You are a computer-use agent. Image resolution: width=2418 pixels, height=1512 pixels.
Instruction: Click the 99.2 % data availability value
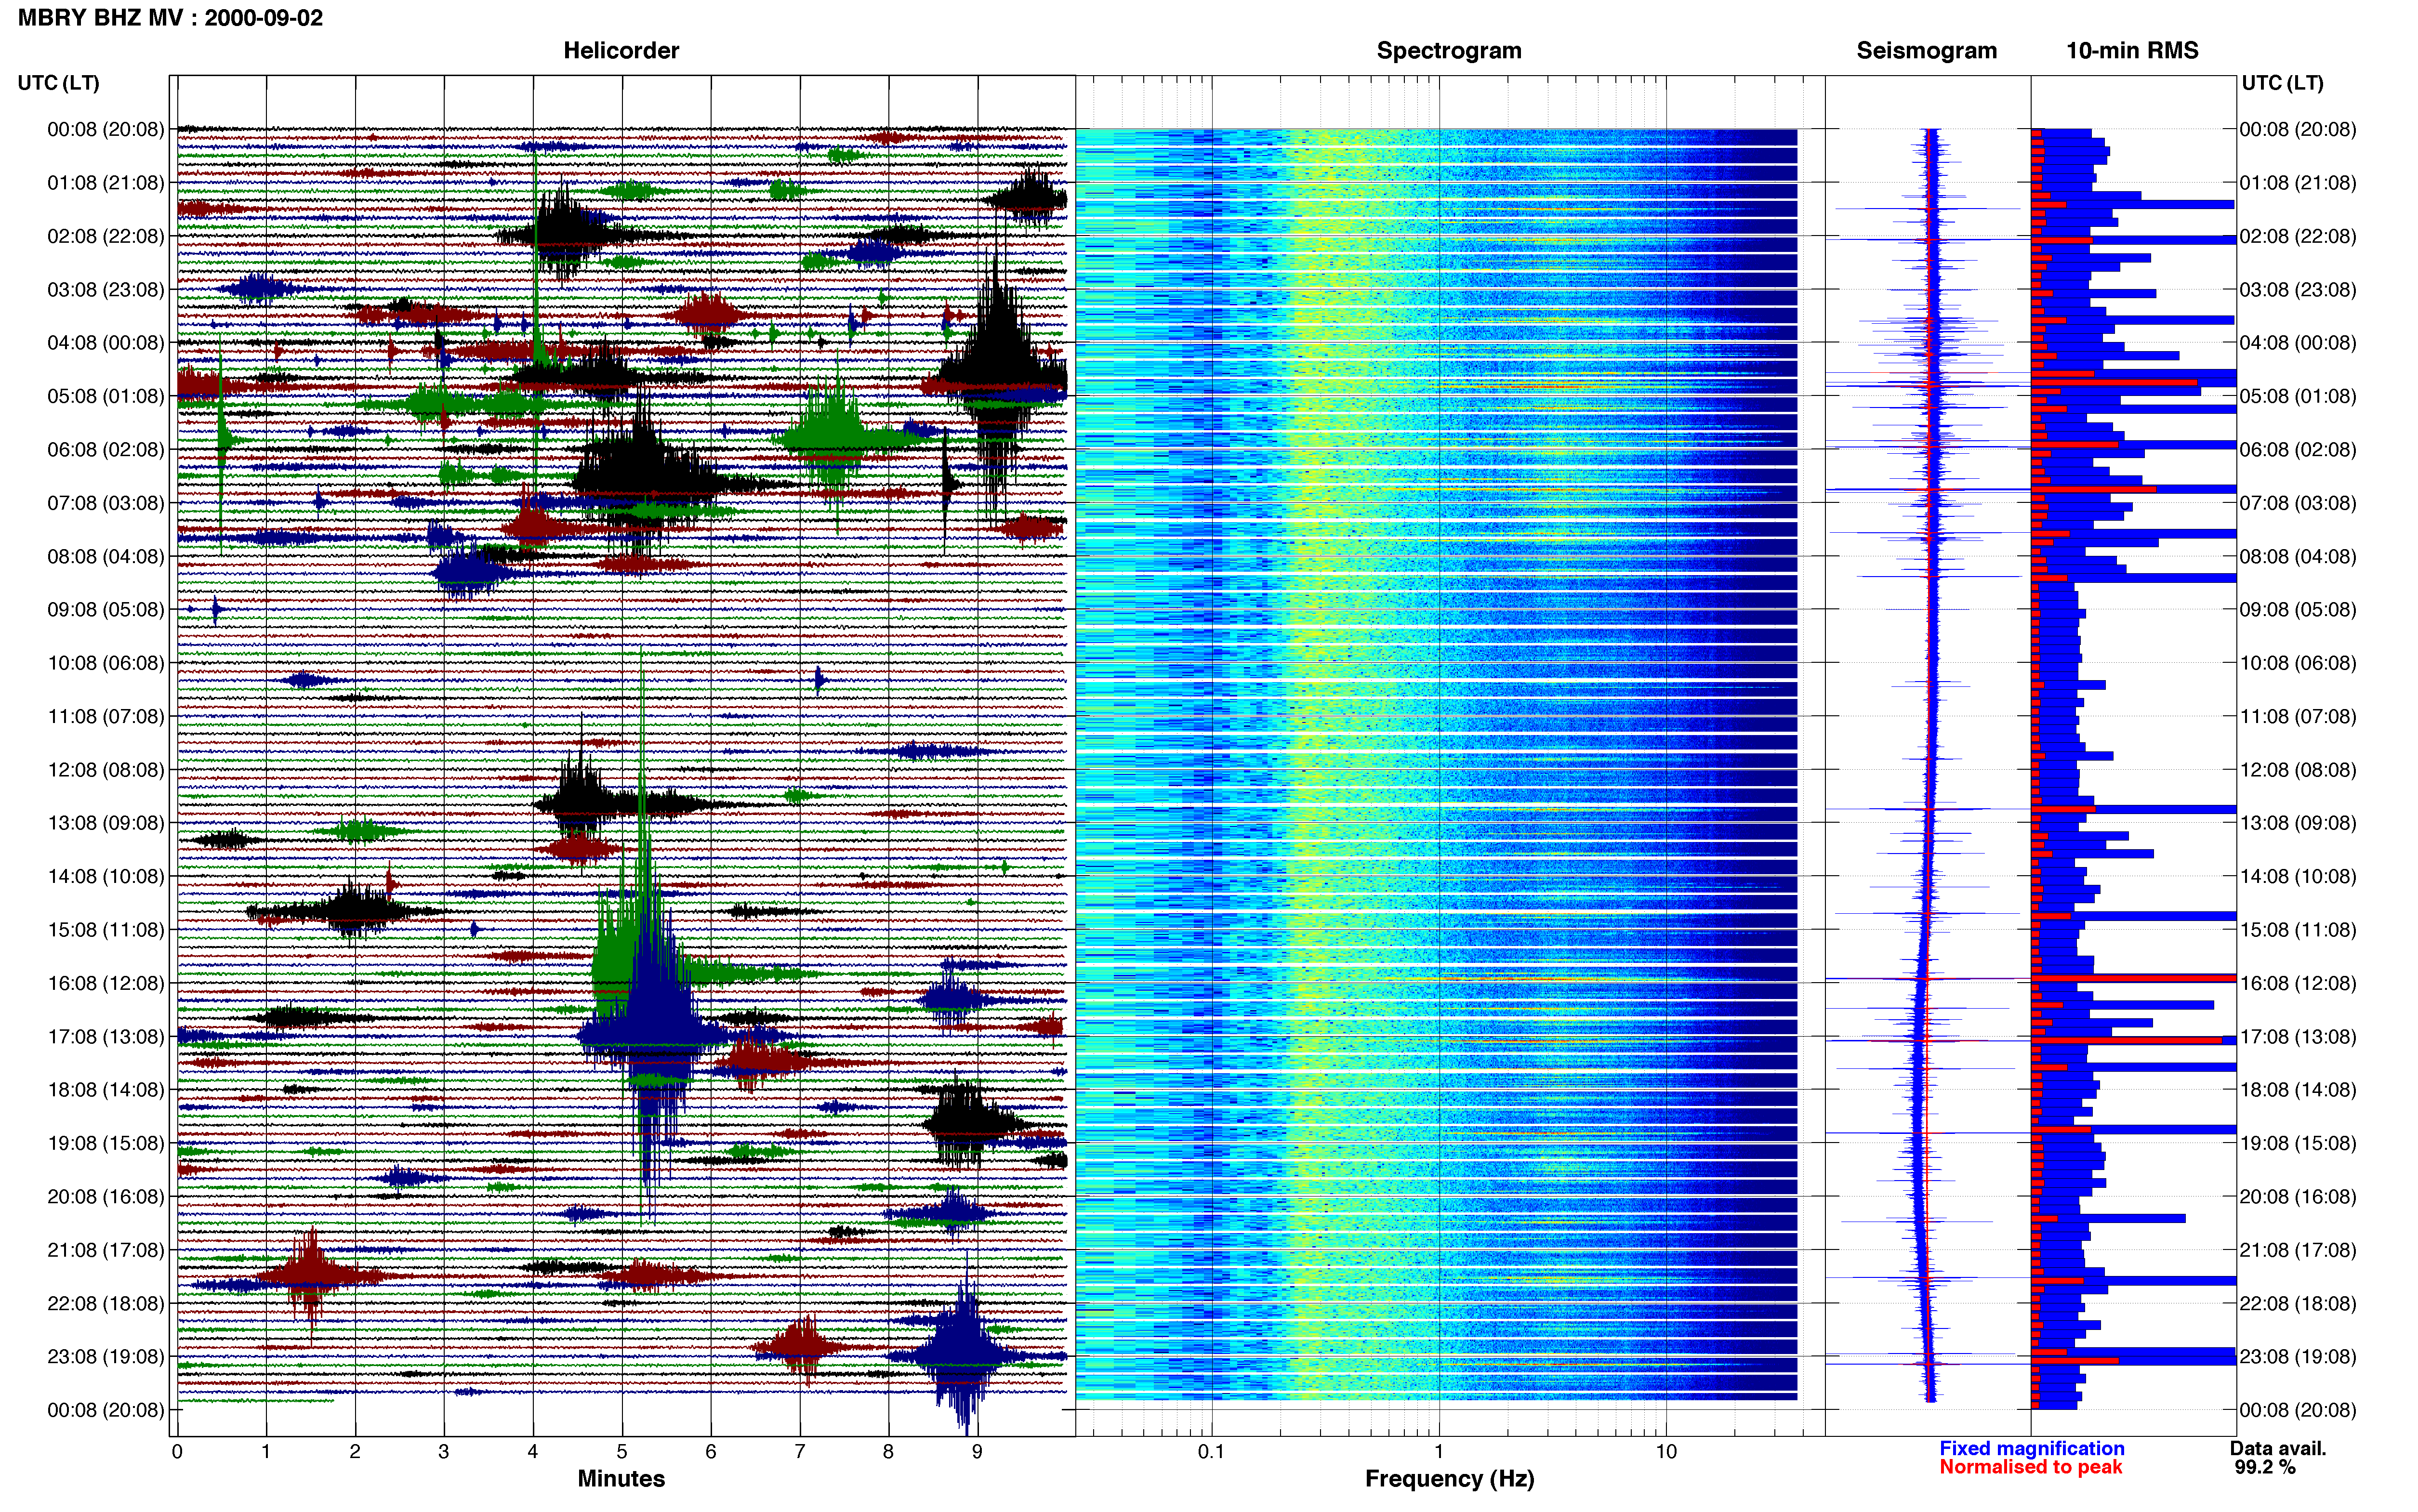pyautogui.click(x=2265, y=1467)
